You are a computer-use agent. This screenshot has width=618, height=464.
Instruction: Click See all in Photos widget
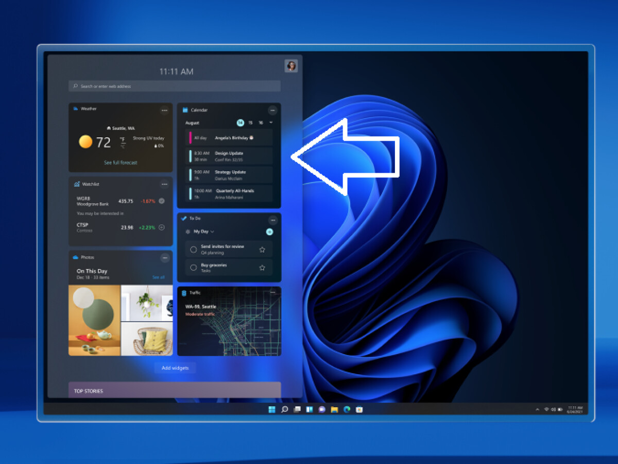(x=159, y=277)
